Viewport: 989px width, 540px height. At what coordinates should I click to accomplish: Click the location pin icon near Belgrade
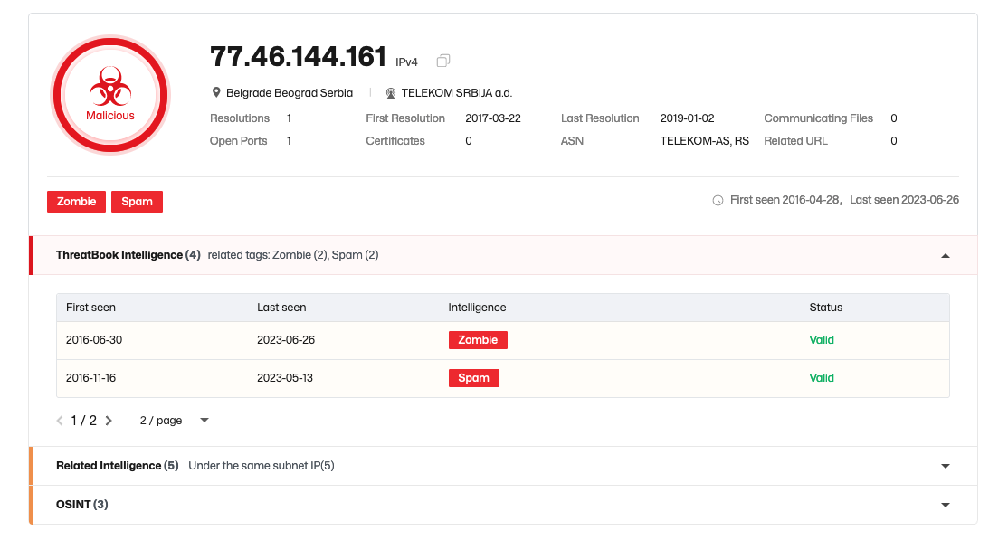point(216,93)
